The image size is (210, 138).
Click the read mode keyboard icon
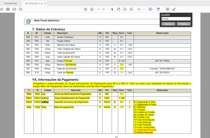[158, 9]
